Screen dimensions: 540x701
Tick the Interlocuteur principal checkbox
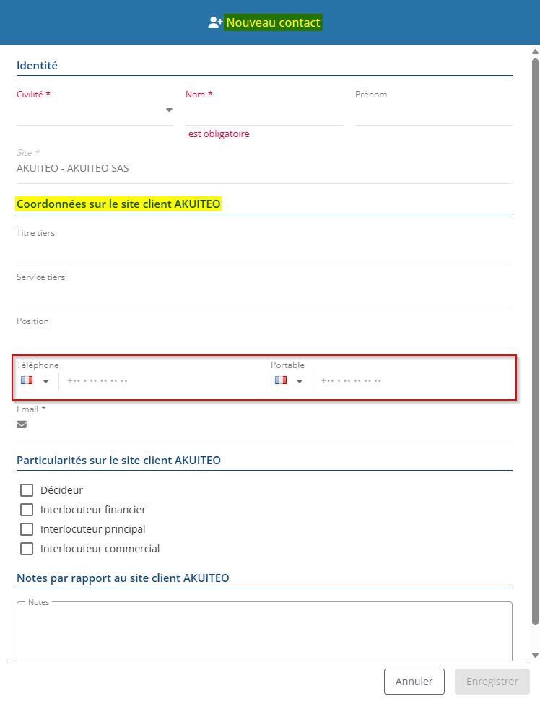pyautogui.click(x=27, y=529)
